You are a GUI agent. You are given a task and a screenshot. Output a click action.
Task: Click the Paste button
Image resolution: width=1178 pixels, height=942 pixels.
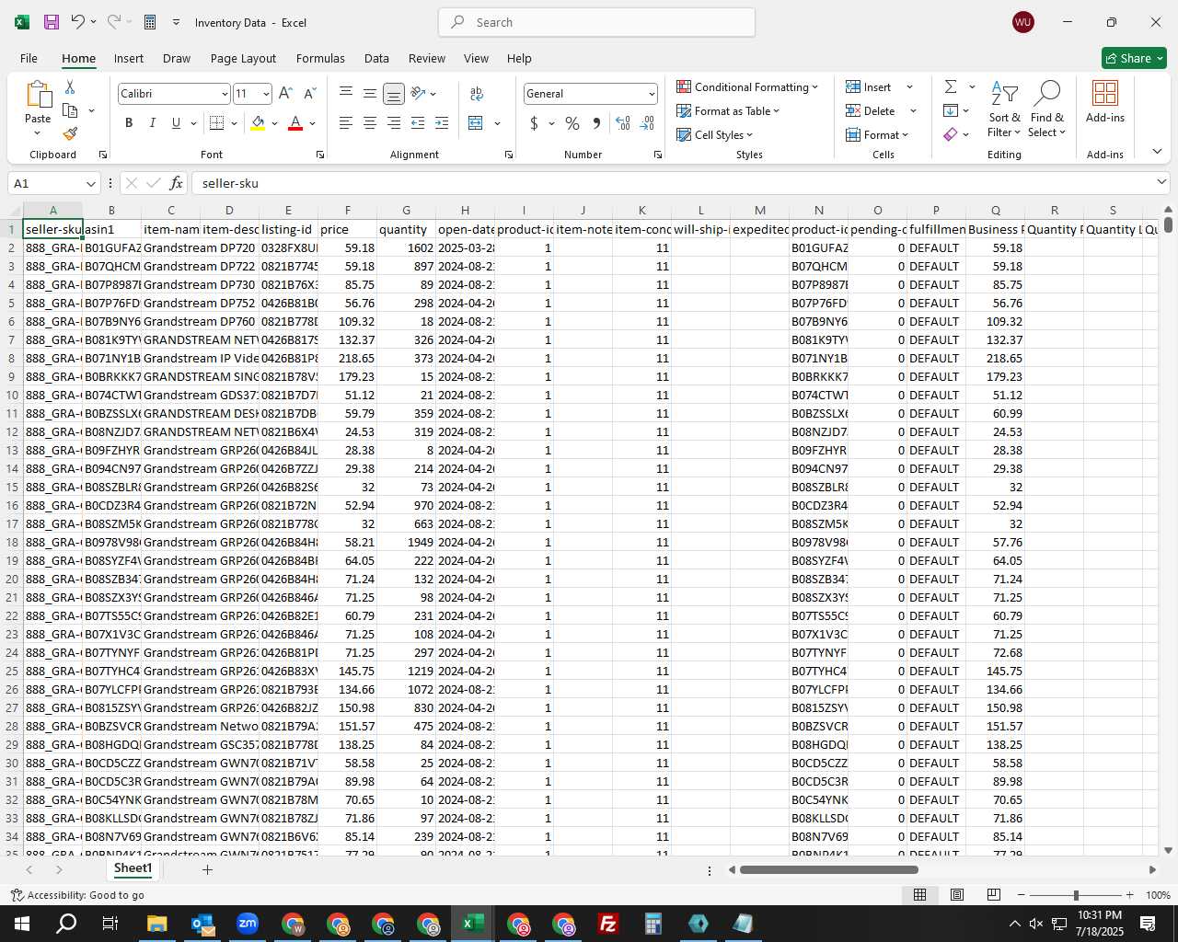point(38,108)
